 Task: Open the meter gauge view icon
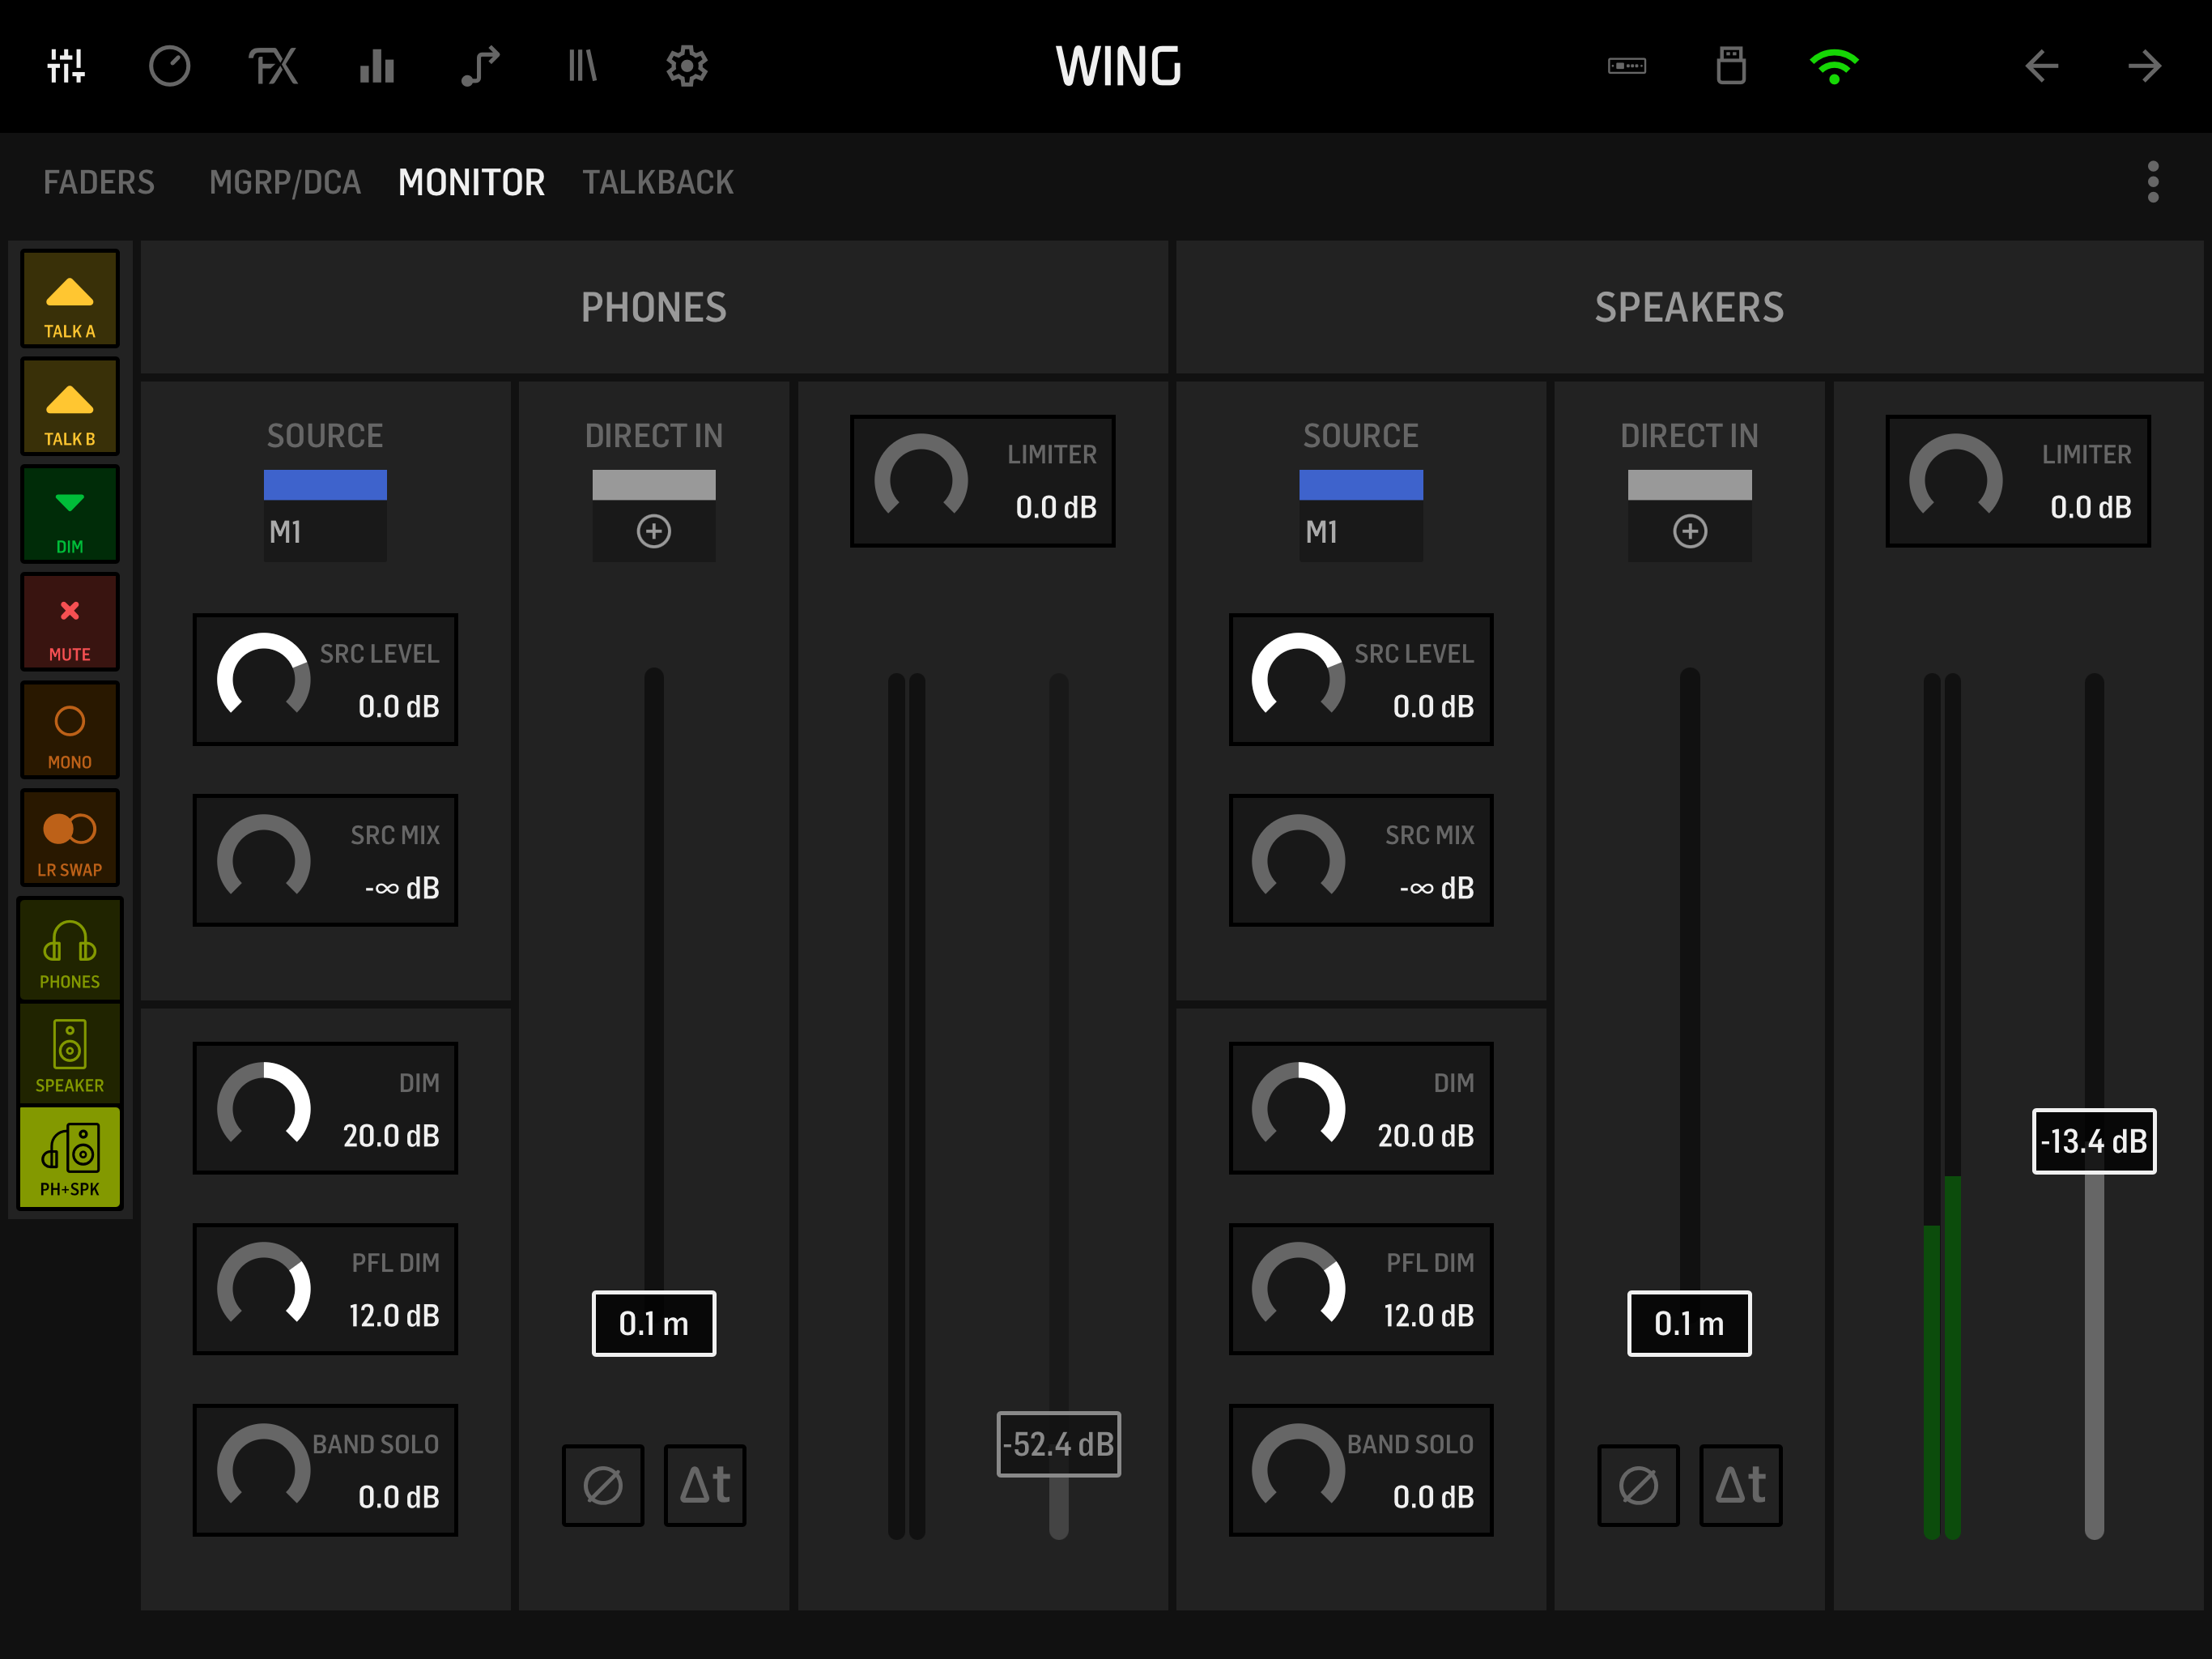(170, 66)
